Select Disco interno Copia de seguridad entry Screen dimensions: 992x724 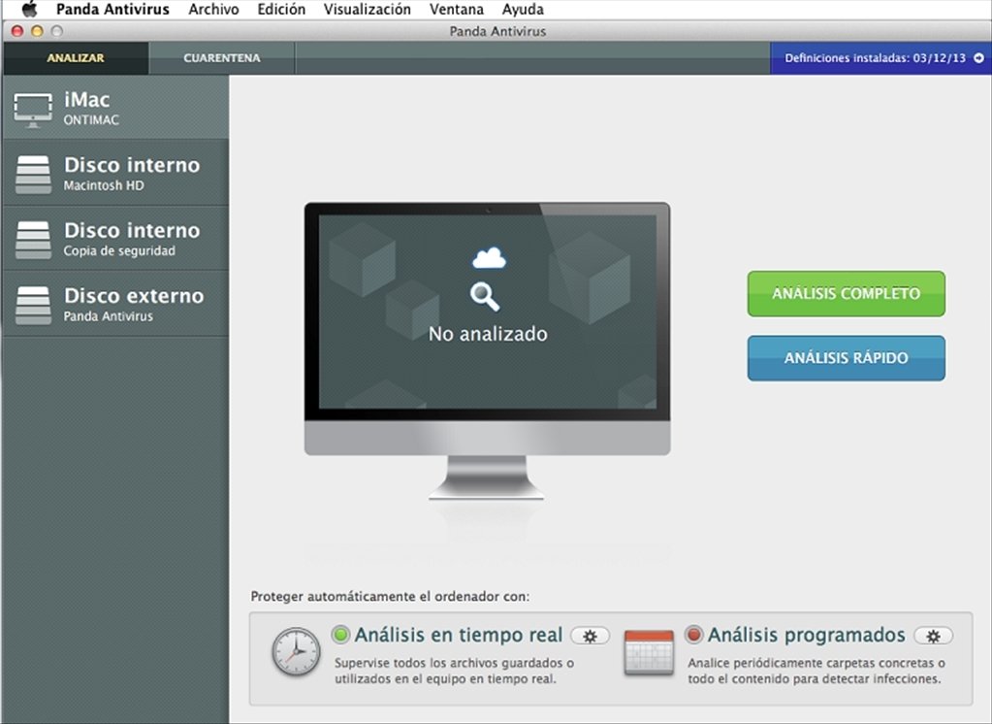point(115,238)
